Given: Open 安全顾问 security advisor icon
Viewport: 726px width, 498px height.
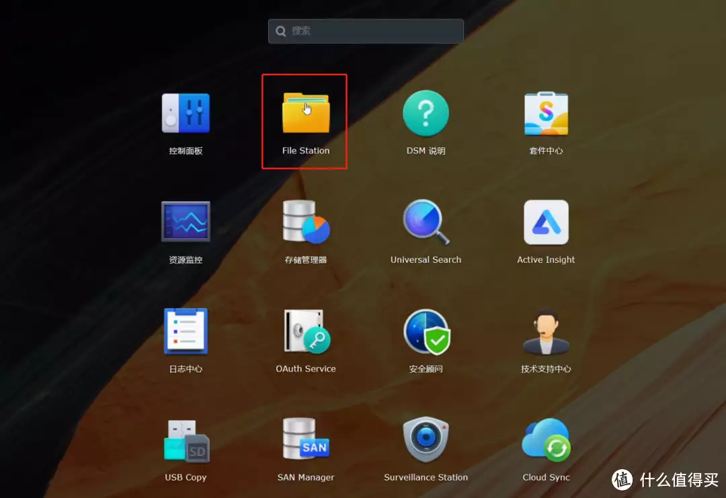Looking at the screenshot, I should pyautogui.click(x=427, y=331).
